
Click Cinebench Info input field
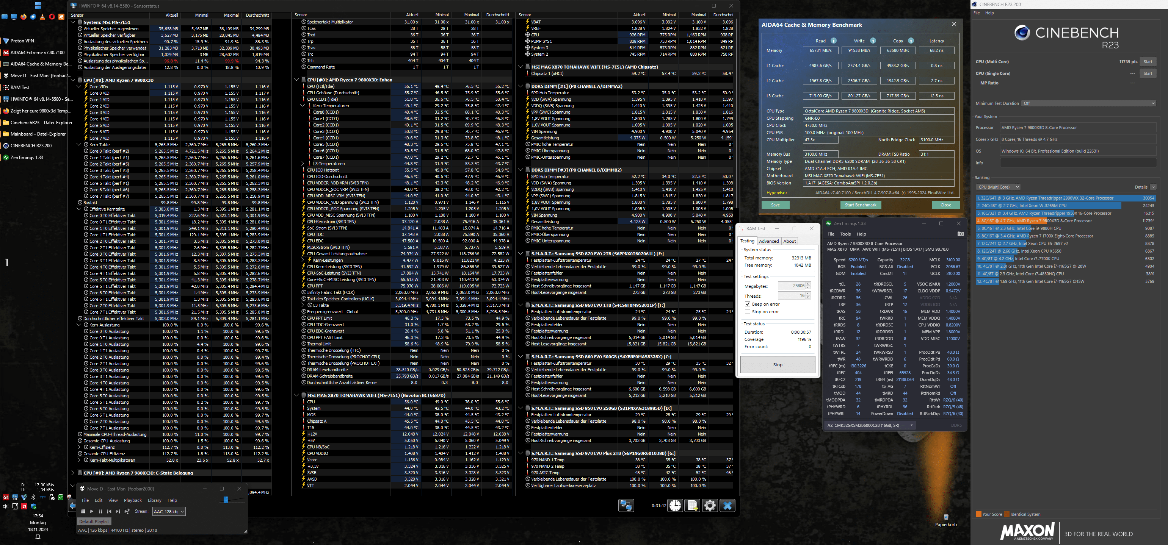tap(1078, 163)
